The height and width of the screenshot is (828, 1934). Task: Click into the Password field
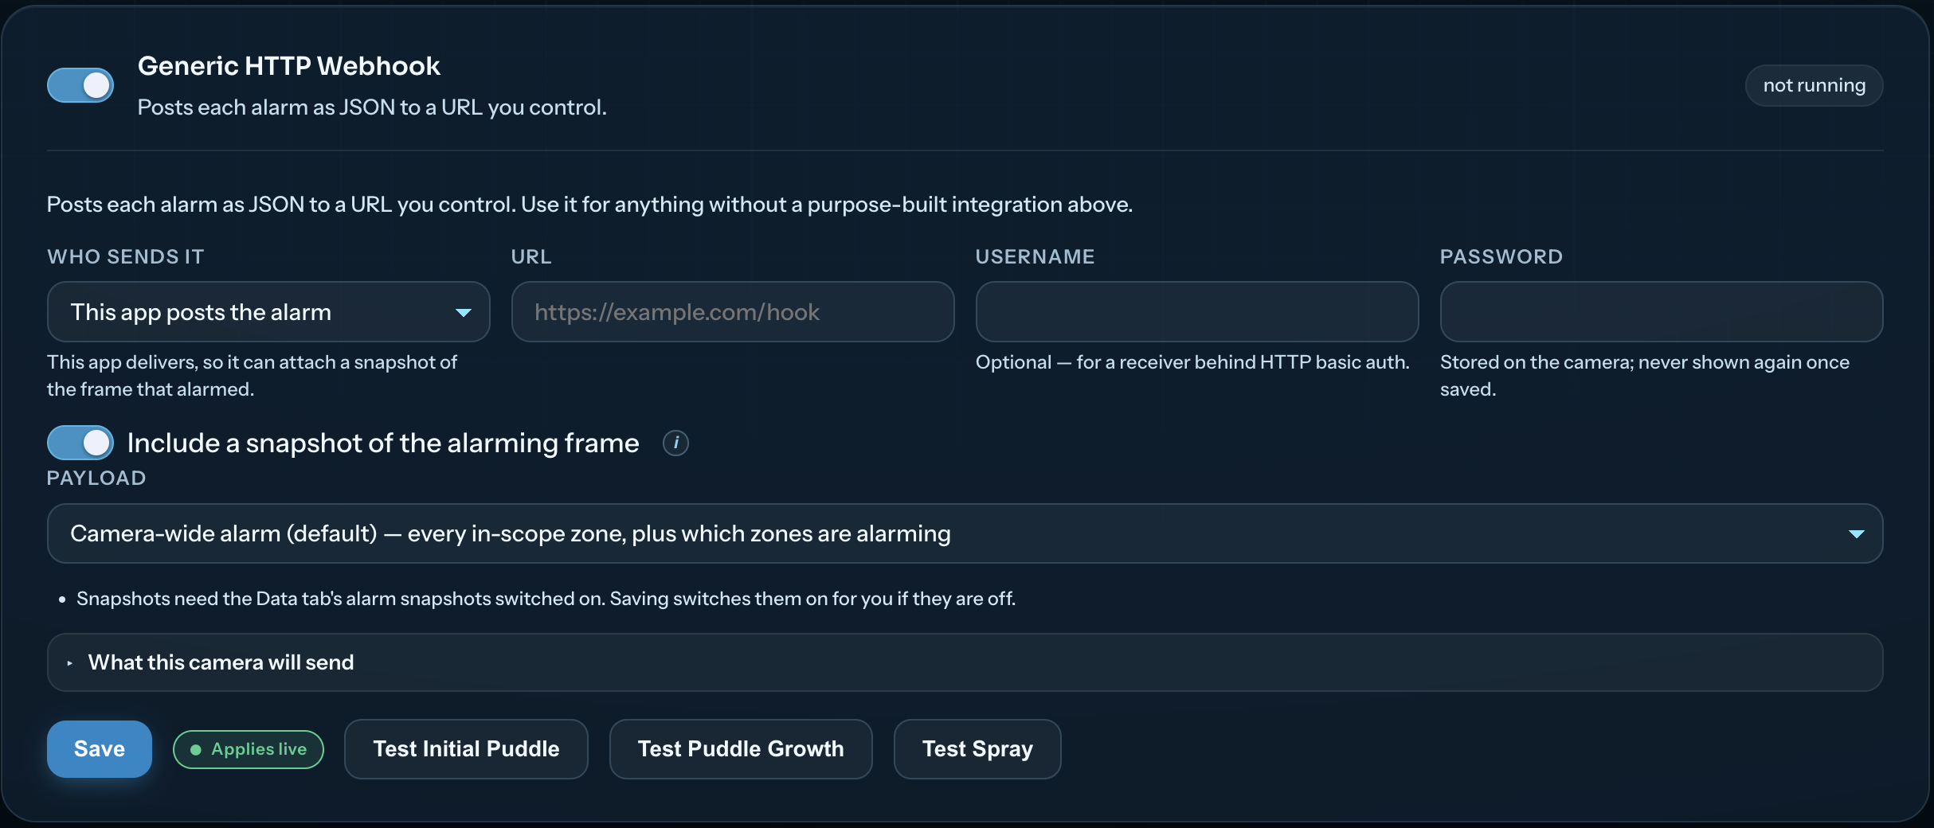(x=1662, y=312)
